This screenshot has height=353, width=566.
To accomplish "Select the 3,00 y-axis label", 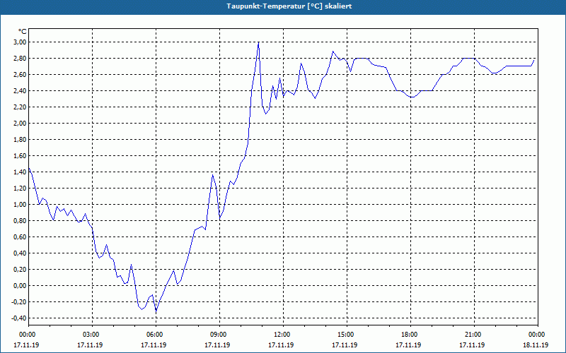I will [21, 42].
